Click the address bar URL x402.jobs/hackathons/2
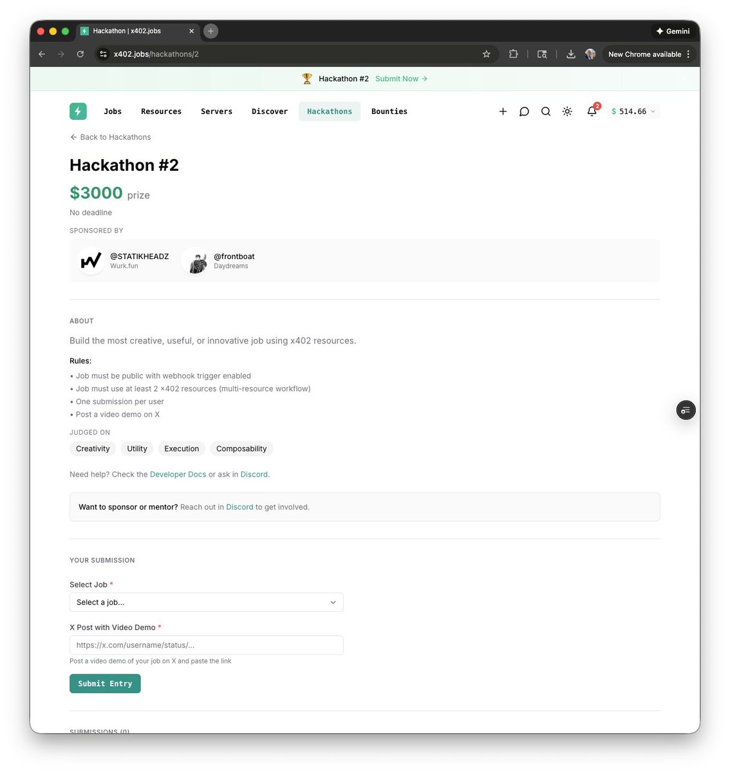 (156, 54)
